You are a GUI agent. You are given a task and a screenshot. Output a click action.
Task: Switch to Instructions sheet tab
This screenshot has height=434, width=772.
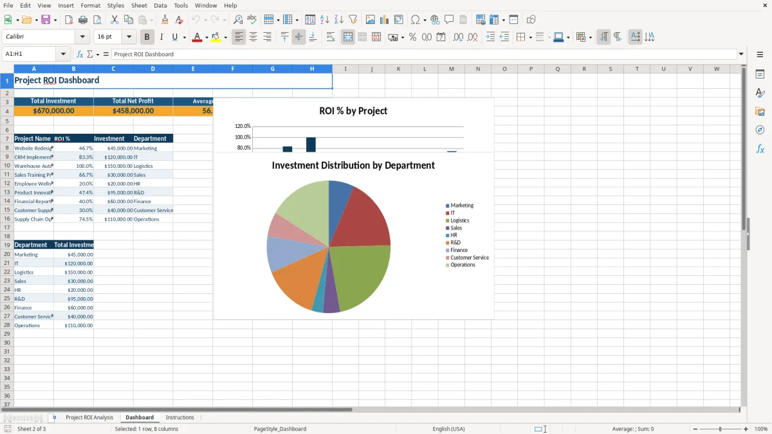pos(179,417)
